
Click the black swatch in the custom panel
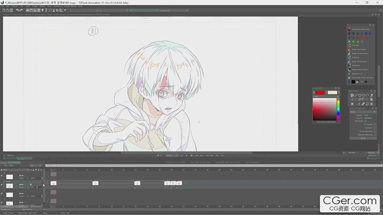(x=353, y=82)
